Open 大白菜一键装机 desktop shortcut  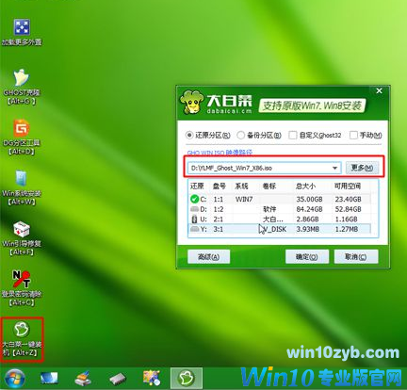click(22, 339)
